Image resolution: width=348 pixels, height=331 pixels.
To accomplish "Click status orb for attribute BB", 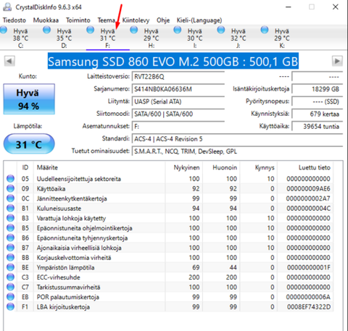I will pyautogui.click(x=10, y=258).
